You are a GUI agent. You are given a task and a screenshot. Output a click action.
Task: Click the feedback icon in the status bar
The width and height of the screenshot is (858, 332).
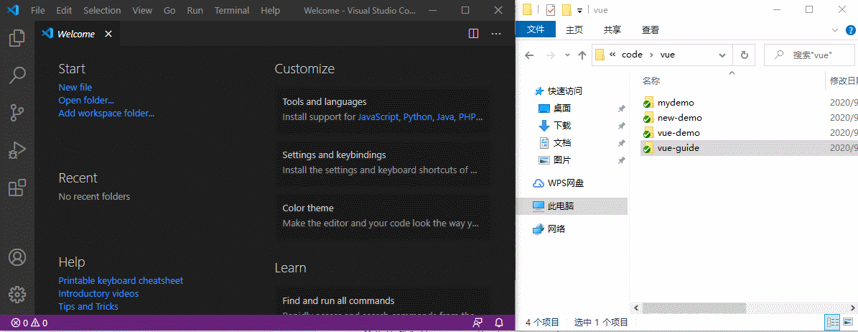pyautogui.click(x=477, y=323)
